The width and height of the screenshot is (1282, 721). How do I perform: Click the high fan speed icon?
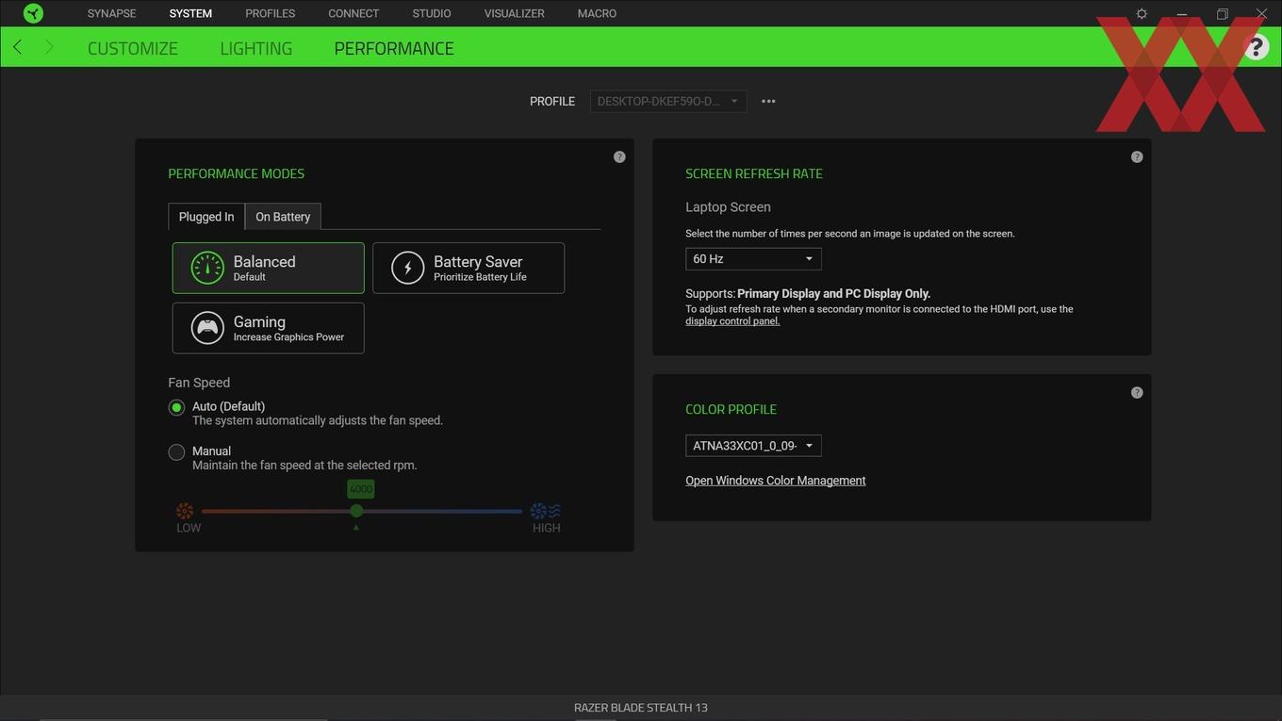point(546,511)
